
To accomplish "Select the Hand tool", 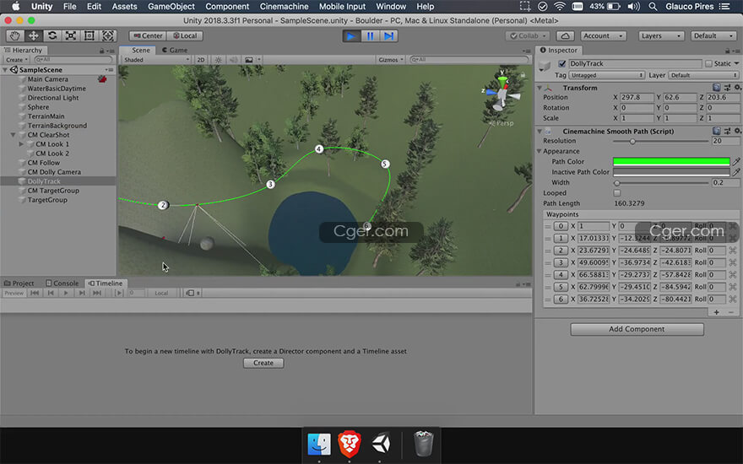I will (x=14, y=36).
